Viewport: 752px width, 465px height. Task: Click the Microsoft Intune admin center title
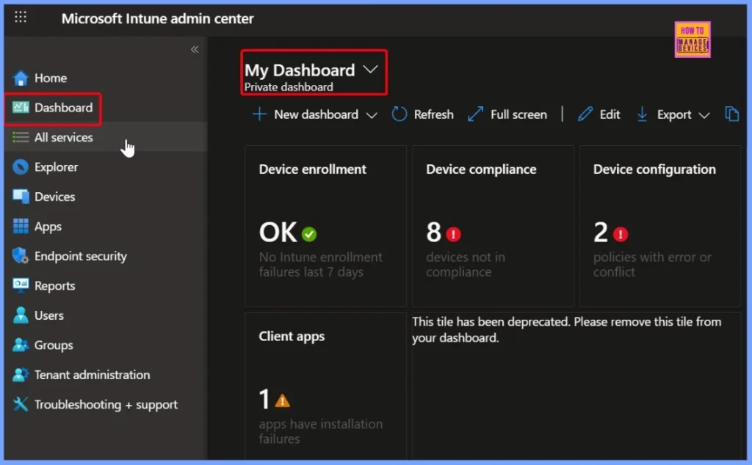[157, 18]
